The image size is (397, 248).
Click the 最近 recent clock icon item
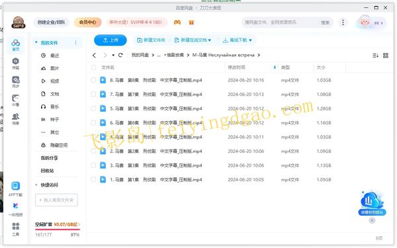click(50, 56)
